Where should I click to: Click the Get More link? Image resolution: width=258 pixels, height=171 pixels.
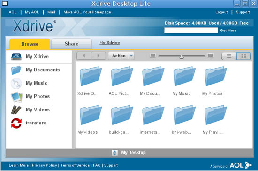(228, 31)
